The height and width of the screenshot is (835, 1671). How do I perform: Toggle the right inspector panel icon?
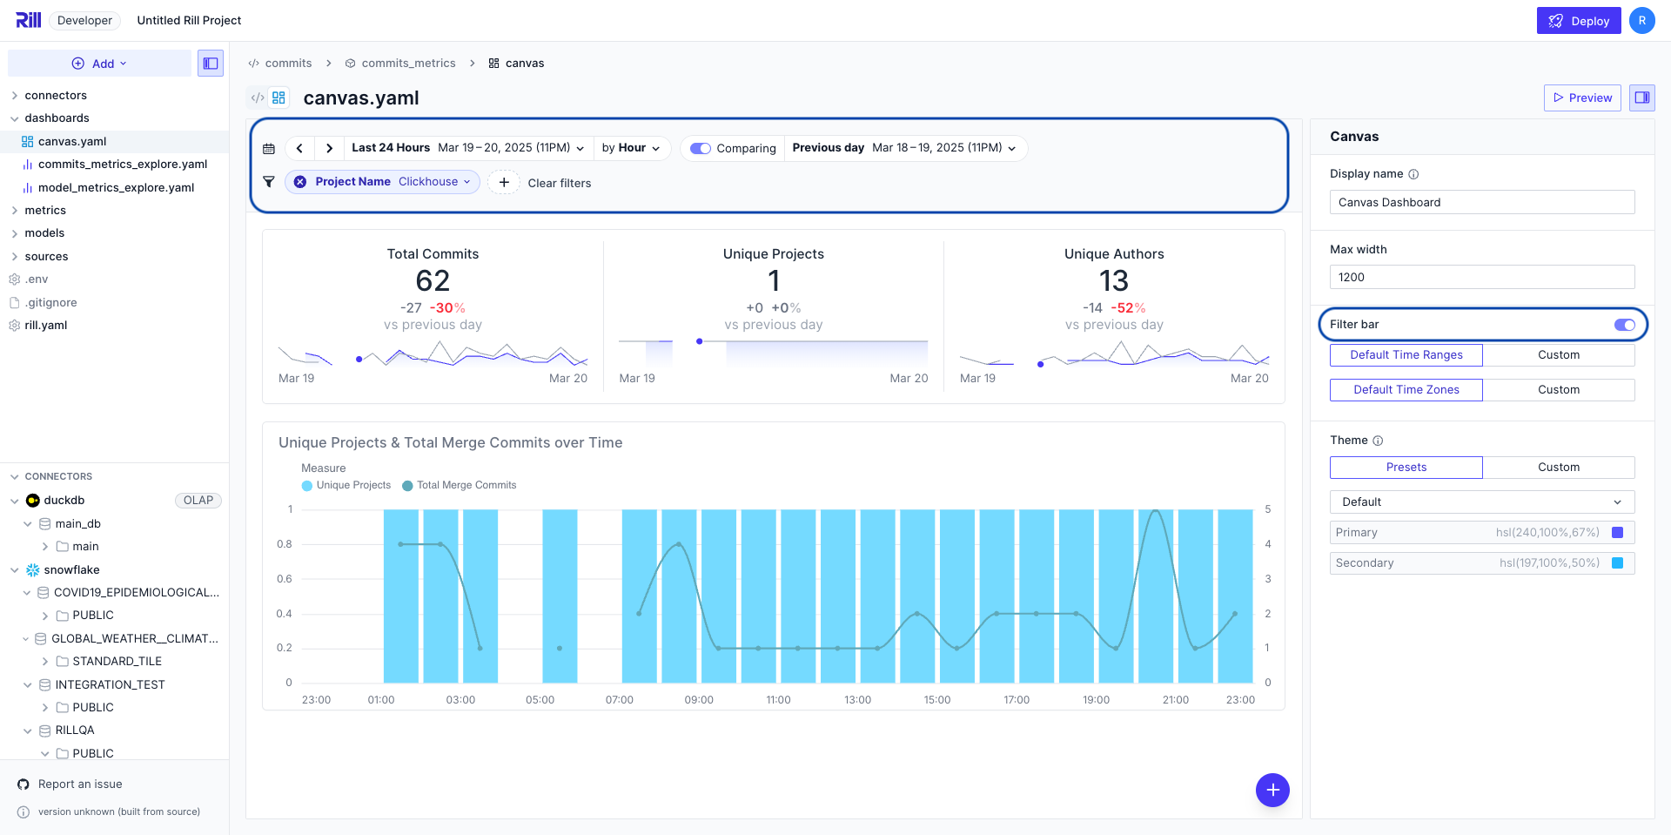pyautogui.click(x=1641, y=98)
